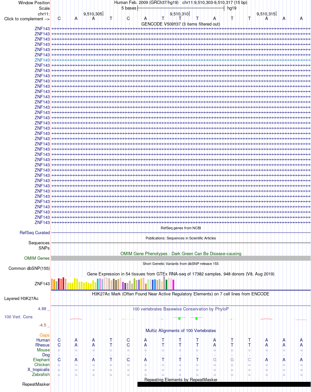Click the 9,510,305 ruler position
This screenshot has width=311, height=392.
93,14
